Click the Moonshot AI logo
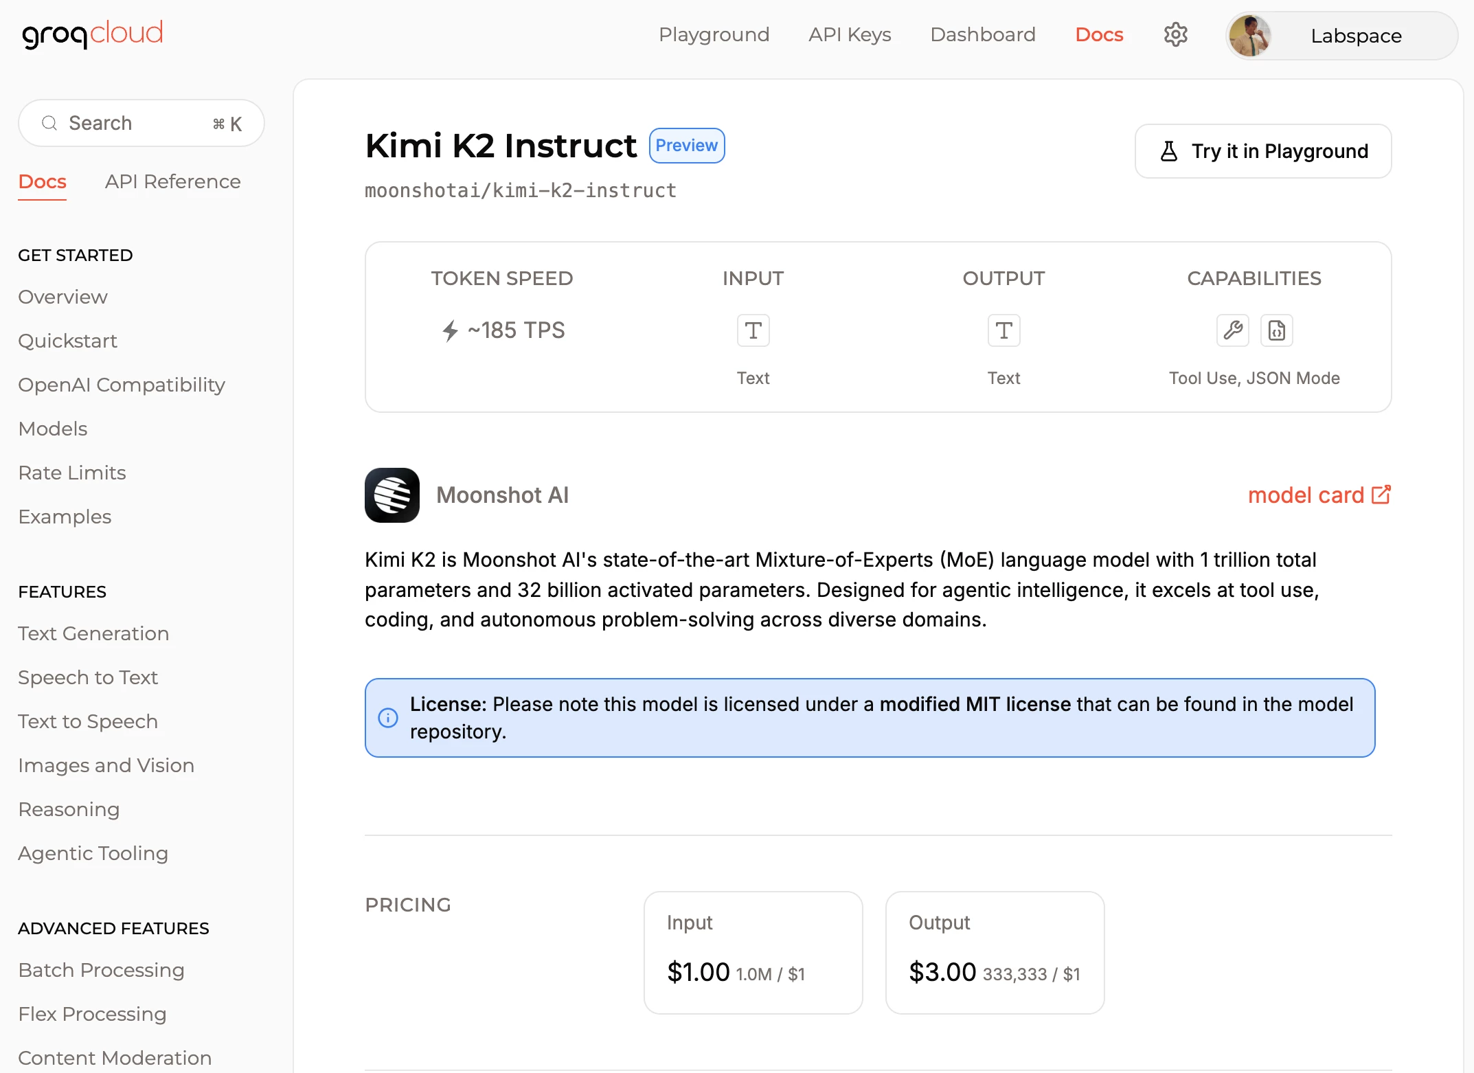The image size is (1474, 1073). pos(392,495)
